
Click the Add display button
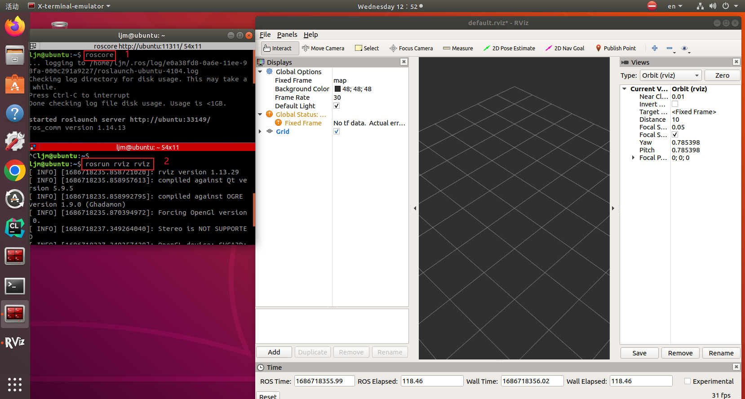(x=274, y=352)
